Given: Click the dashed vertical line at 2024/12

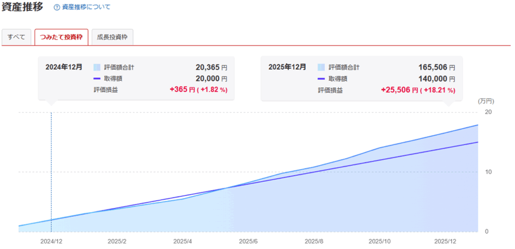Looking at the screenshot, I should [51, 166].
